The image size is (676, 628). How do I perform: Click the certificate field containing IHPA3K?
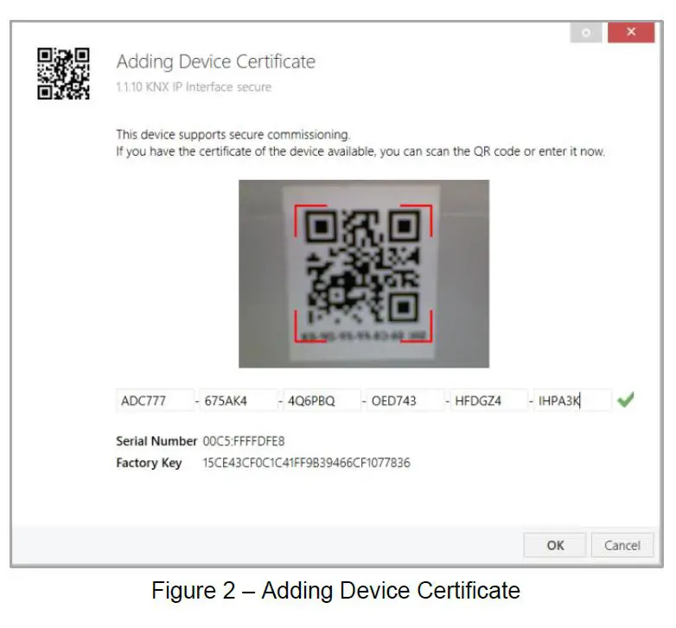point(572,401)
